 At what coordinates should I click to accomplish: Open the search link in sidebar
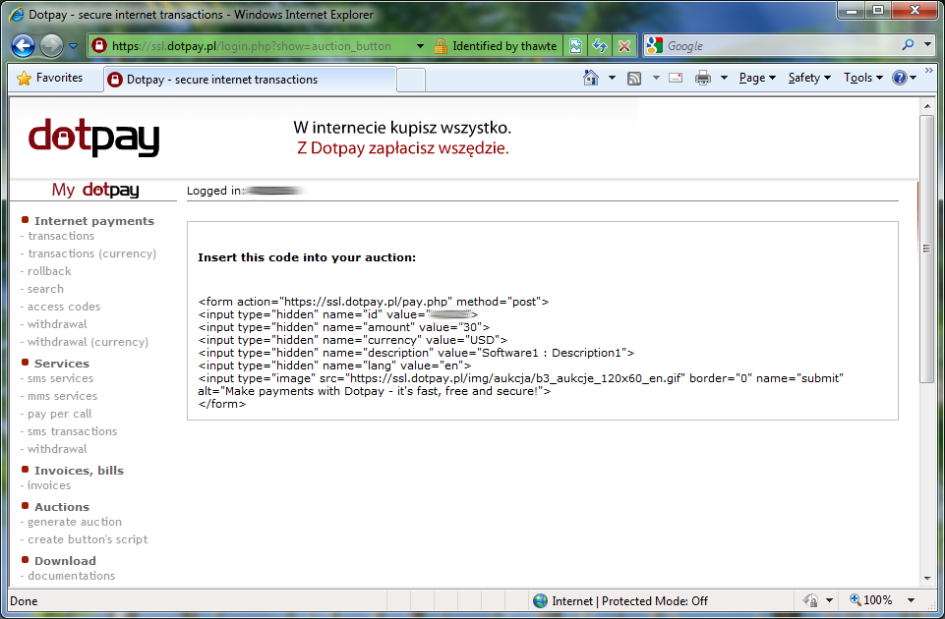pos(45,289)
